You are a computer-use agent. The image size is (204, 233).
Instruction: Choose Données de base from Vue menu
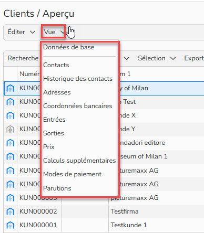tap(69, 47)
